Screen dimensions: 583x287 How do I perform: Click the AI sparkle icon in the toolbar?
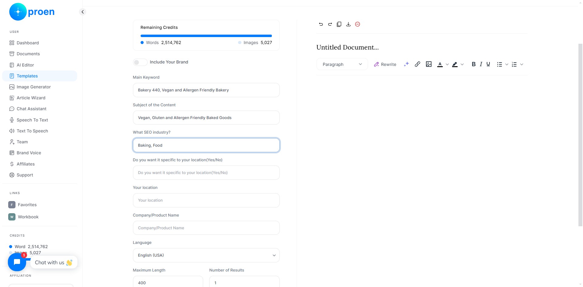tap(406, 64)
